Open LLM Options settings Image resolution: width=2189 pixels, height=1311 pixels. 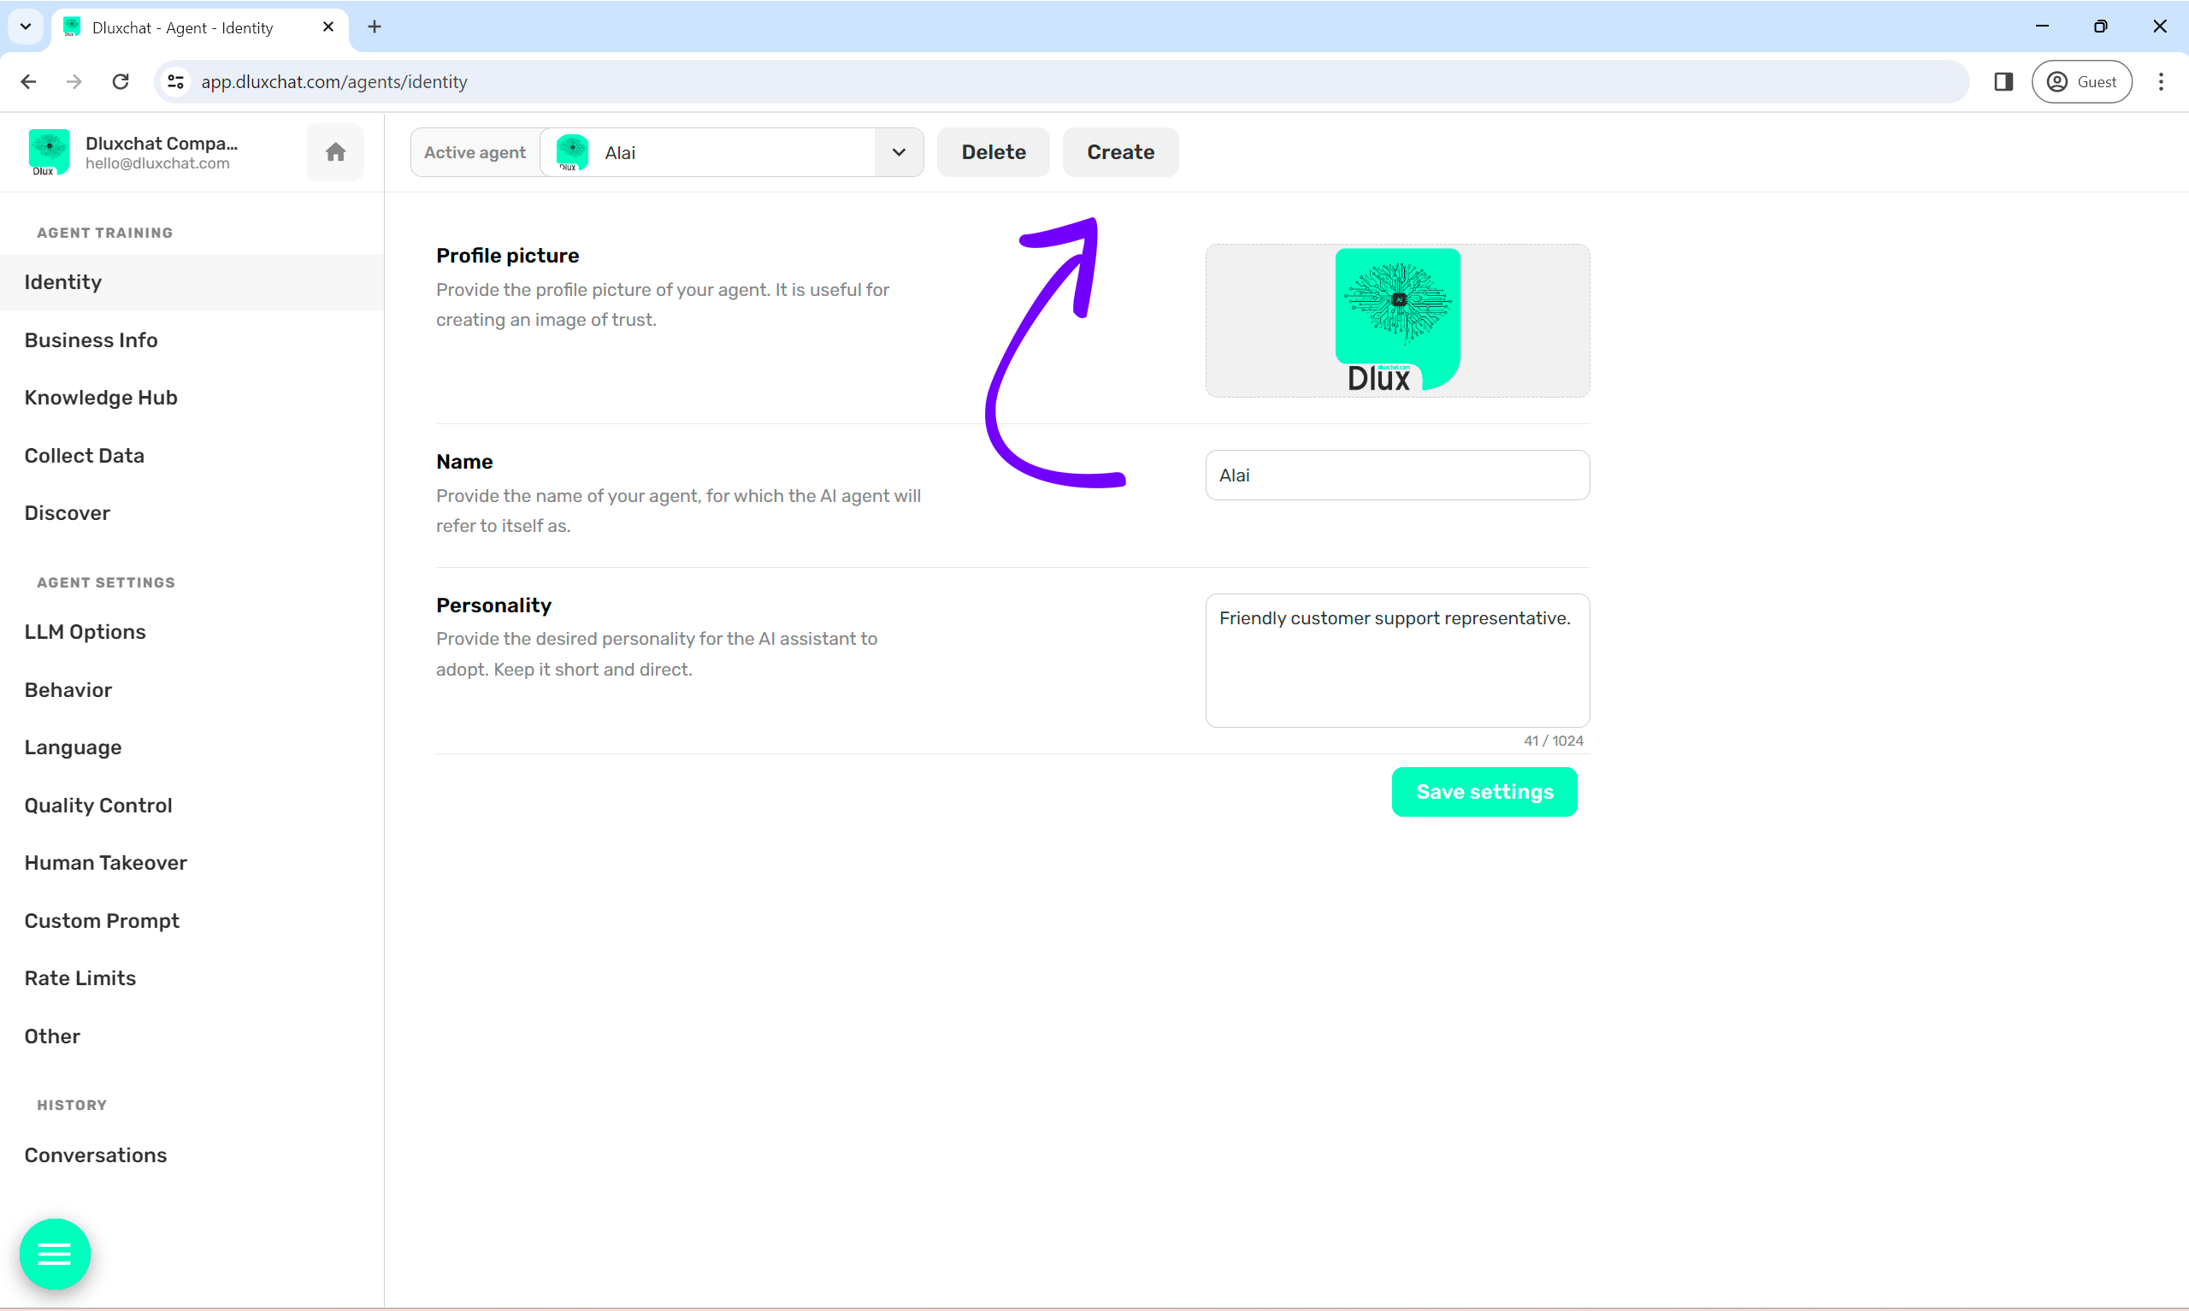tap(85, 632)
